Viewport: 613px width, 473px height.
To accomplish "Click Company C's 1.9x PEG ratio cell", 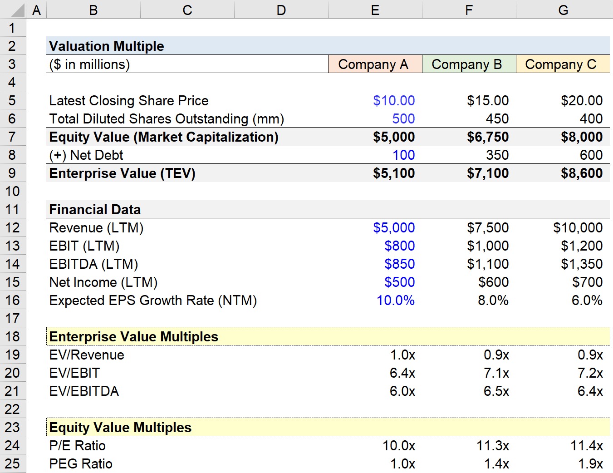I will [x=588, y=463].
